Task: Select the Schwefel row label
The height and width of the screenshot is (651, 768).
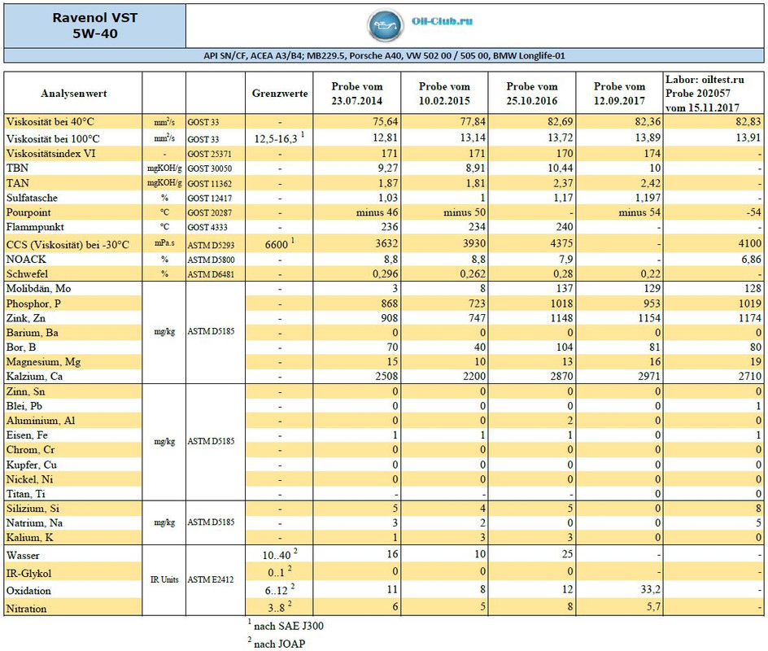Action: tap(27, 273)
